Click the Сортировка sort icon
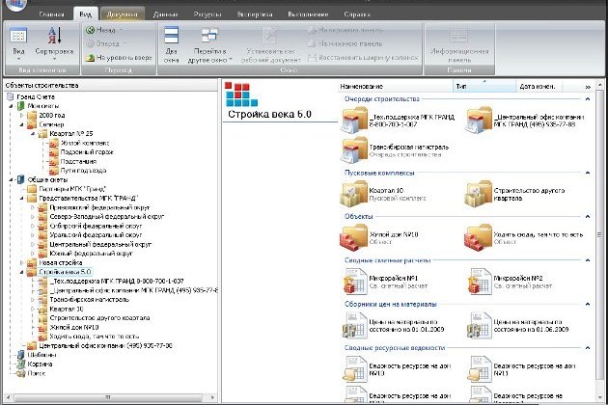 pyautogui.click(x=52, y=37)
